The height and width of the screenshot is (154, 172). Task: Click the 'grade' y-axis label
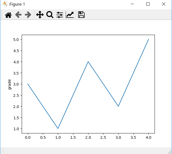pos(10,84)
